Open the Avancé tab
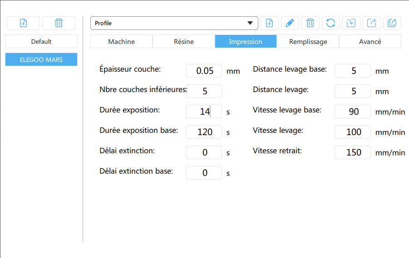Viewport: 409px width, 258px height. tap(370, 41)
